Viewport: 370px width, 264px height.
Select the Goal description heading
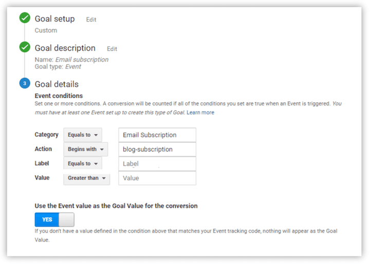(x=65, y=48)
